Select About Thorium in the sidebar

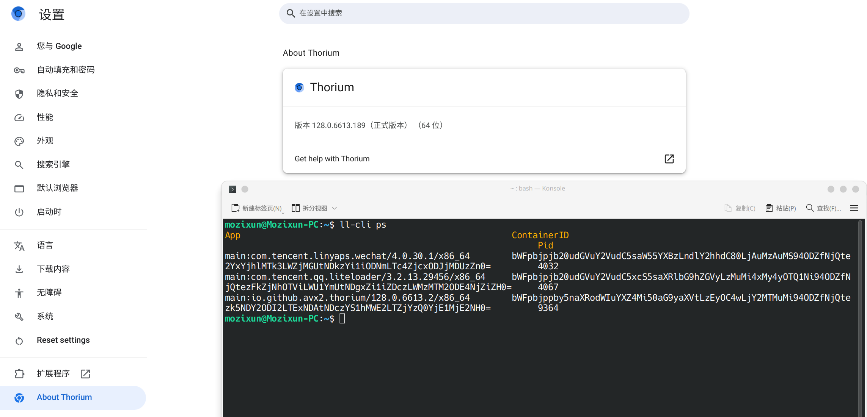click(x=73, y=397)
